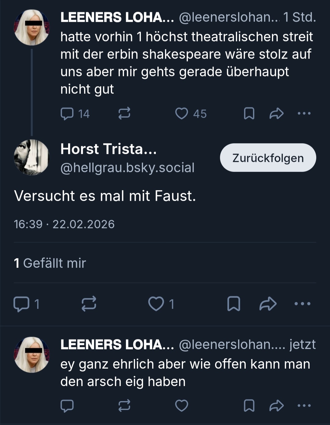
Task: Like the top post with 45 likes
Action: tap(182, 113)
